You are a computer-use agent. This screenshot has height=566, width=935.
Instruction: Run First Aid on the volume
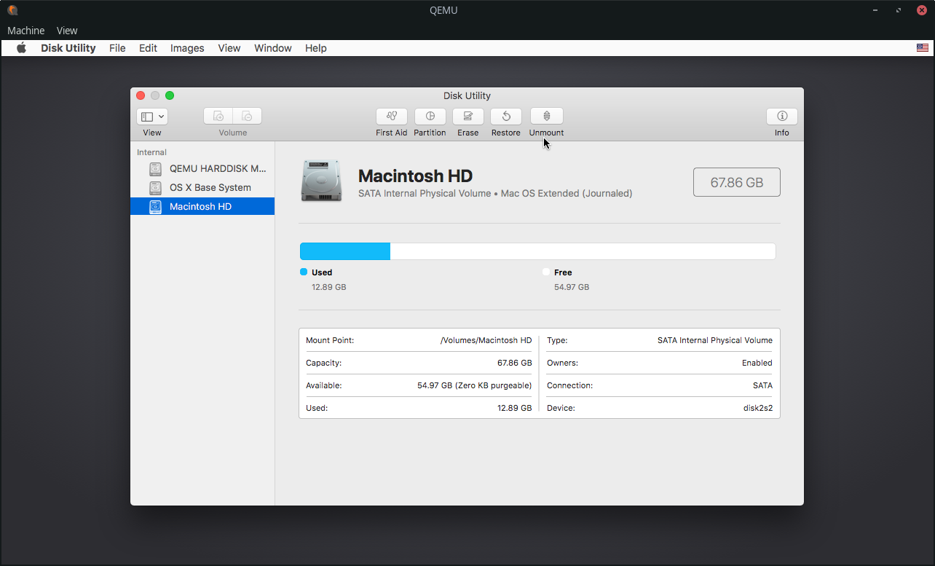click(392, 117)
